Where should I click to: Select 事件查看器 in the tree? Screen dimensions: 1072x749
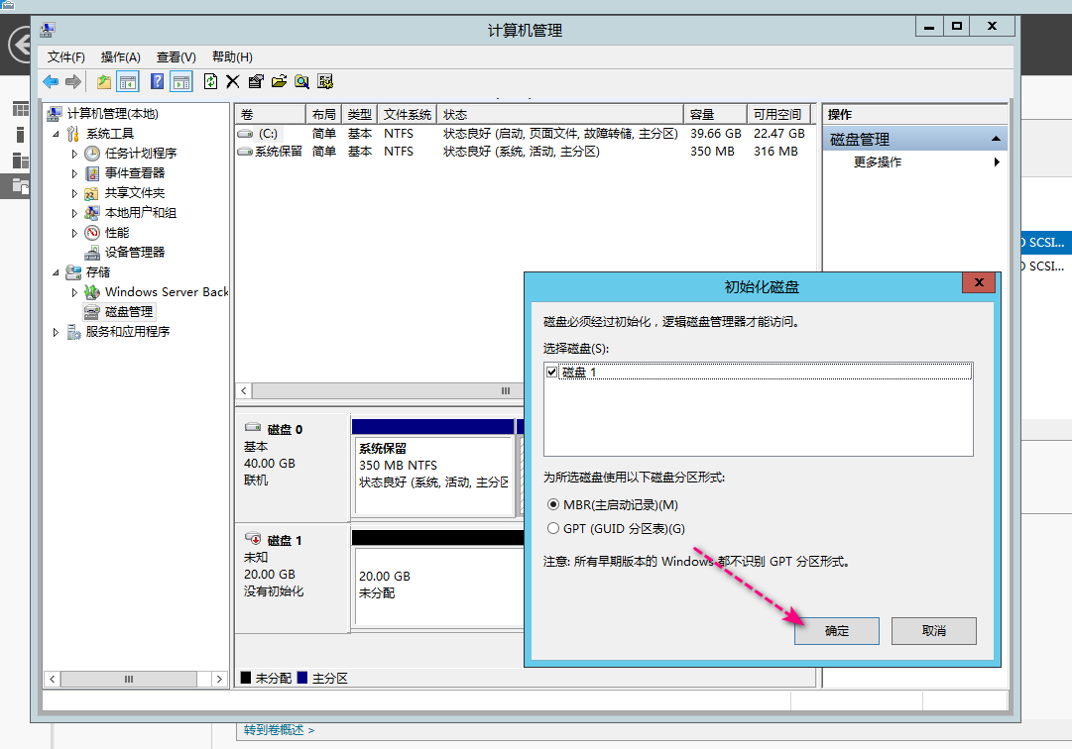click(135, 173)
